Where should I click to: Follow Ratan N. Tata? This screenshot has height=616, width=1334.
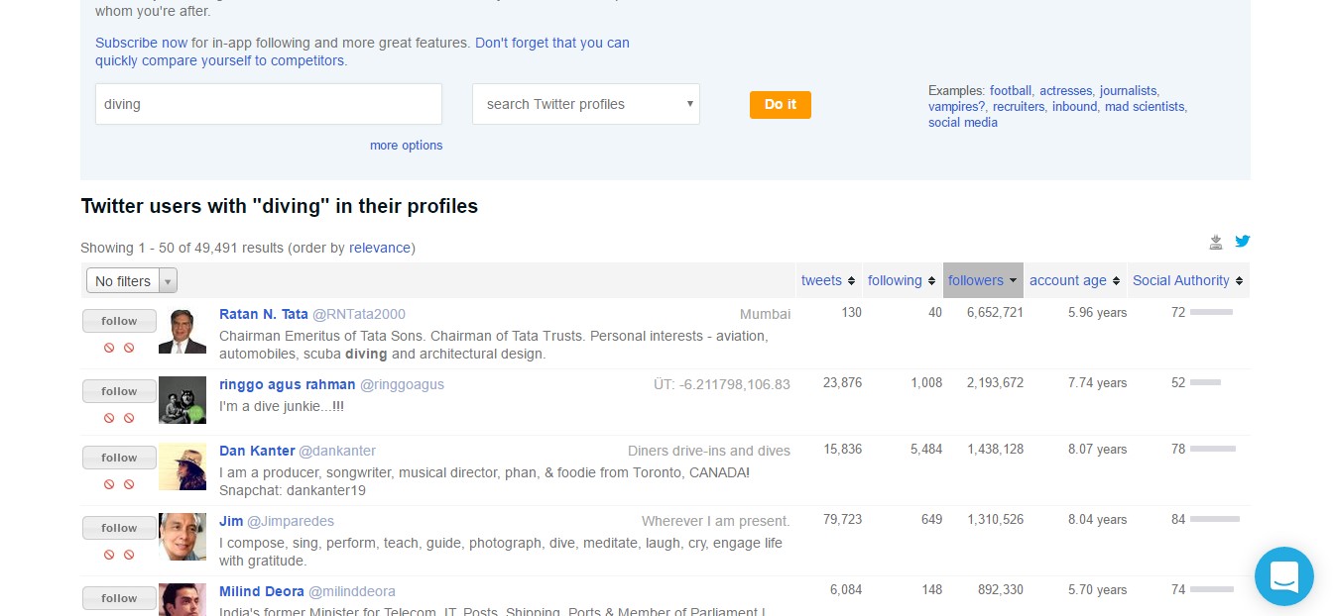pos(119,321)
